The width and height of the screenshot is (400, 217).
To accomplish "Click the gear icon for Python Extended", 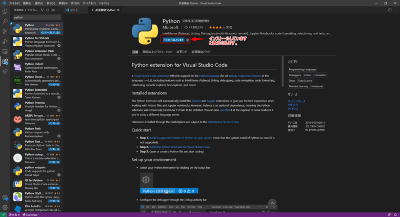I will pyautogui.click(x=59, y=97).
